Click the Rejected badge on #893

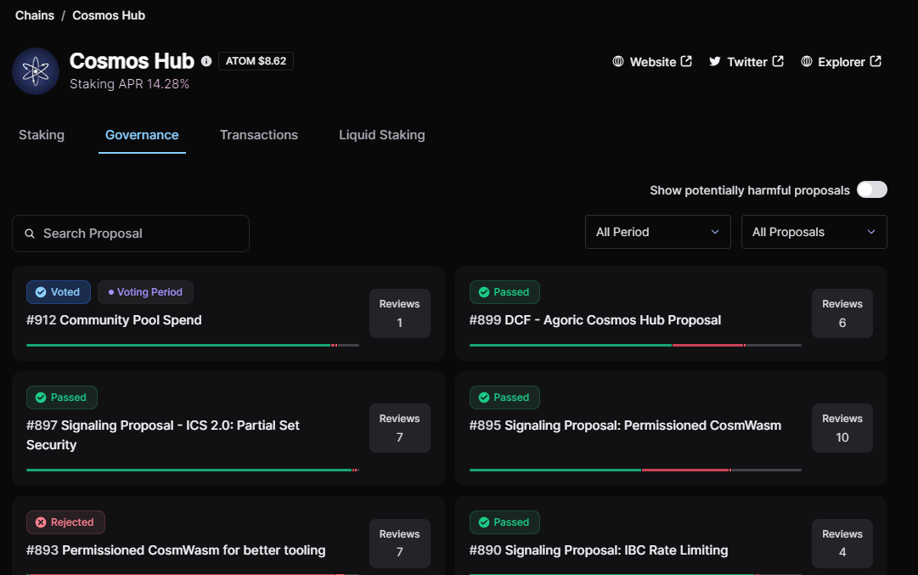click(x=65, y=522)
